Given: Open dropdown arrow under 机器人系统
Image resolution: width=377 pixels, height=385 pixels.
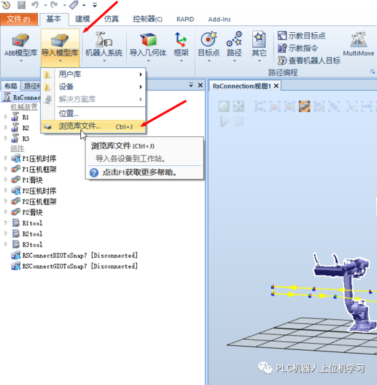Looking at the screenshot, I should tap(104, 61).
